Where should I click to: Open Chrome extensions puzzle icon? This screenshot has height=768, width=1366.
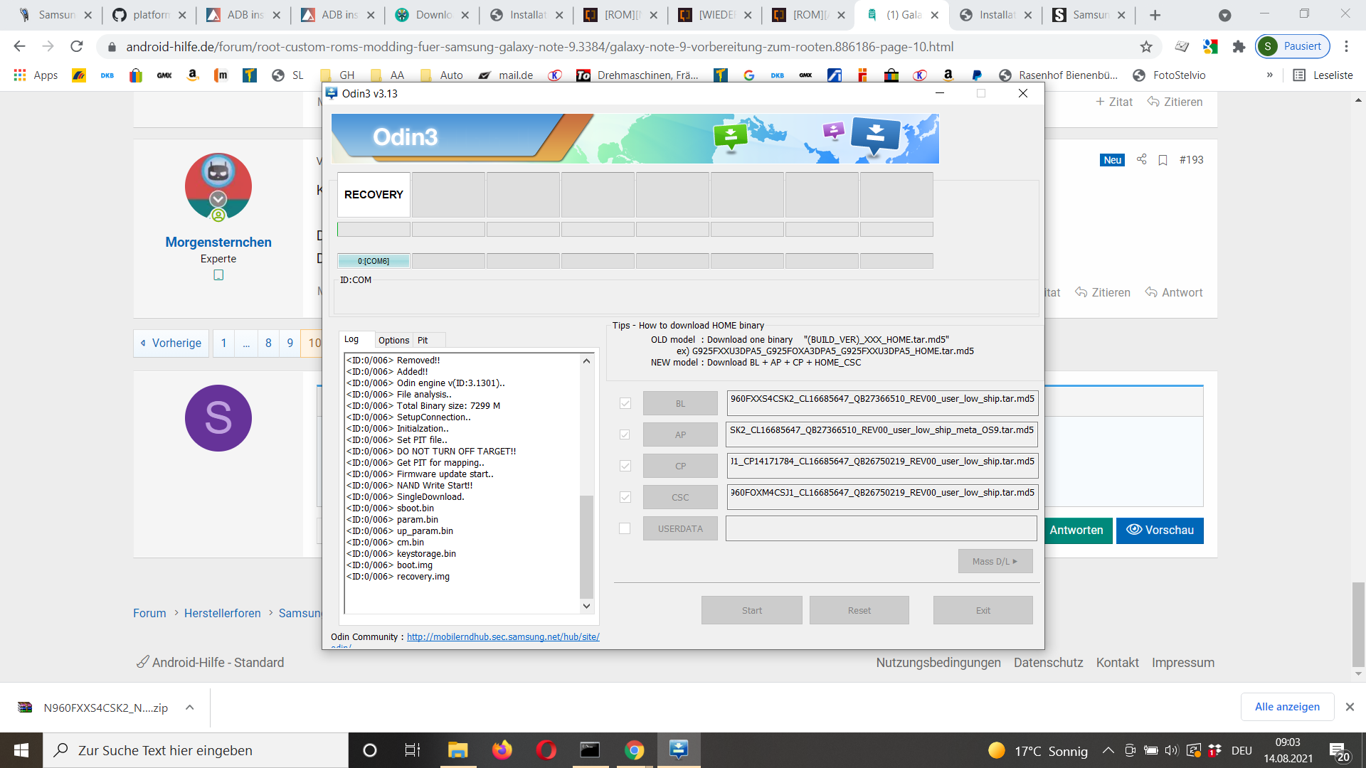pyautogui.click(x=1239, y=47)
